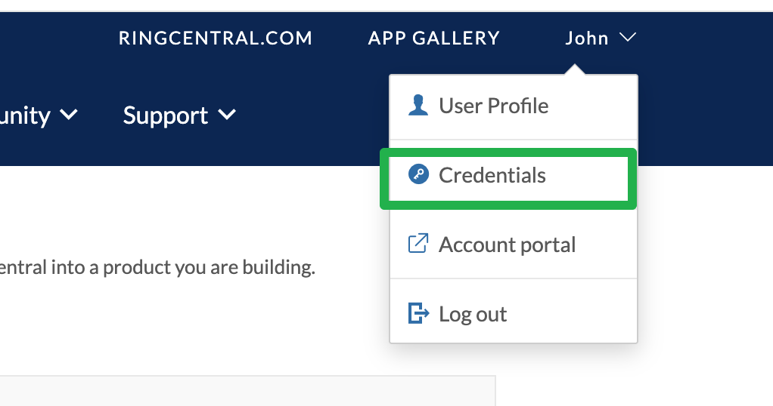Open the APP GALLERY link

(x=434, y=38)
